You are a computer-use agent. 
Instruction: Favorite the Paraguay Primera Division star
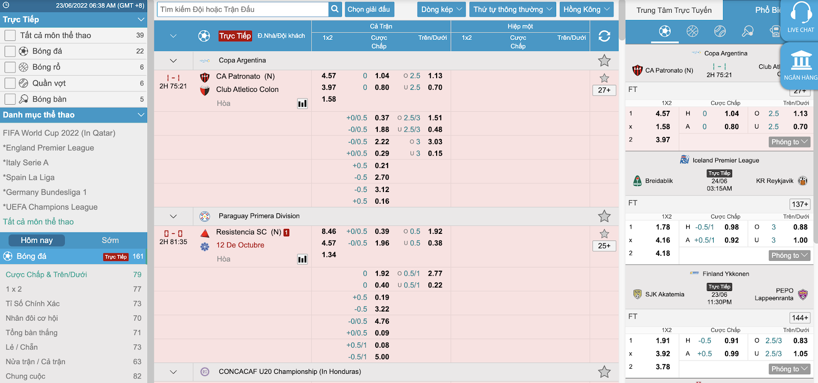coord(604,216)
